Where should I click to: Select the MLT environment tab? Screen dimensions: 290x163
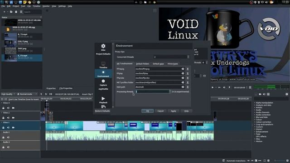pos(125,63)
